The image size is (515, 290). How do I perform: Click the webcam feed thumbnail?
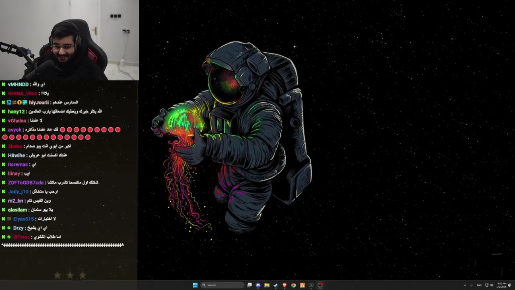point(69,40)
